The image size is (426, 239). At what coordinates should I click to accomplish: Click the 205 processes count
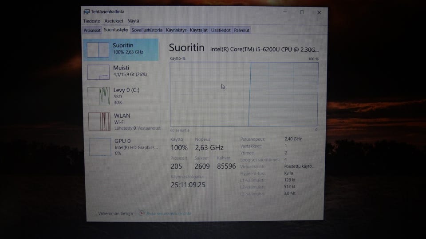click(176, 166)
